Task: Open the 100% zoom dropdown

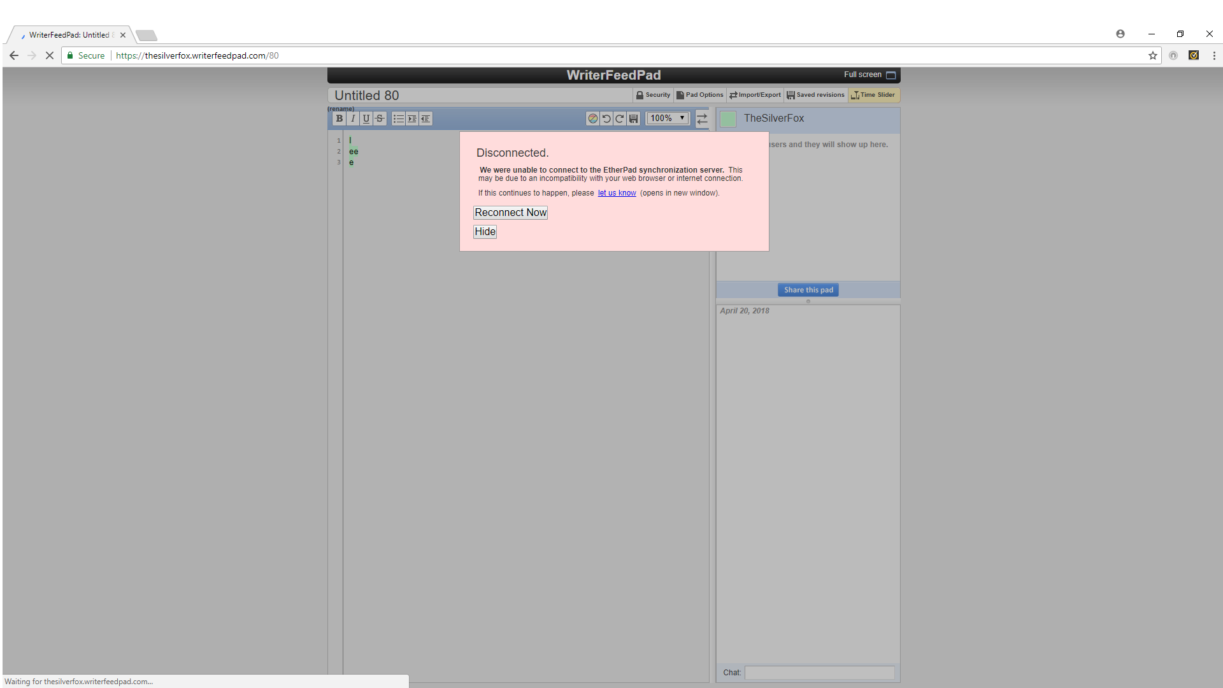Action: (x=668, y=118)
